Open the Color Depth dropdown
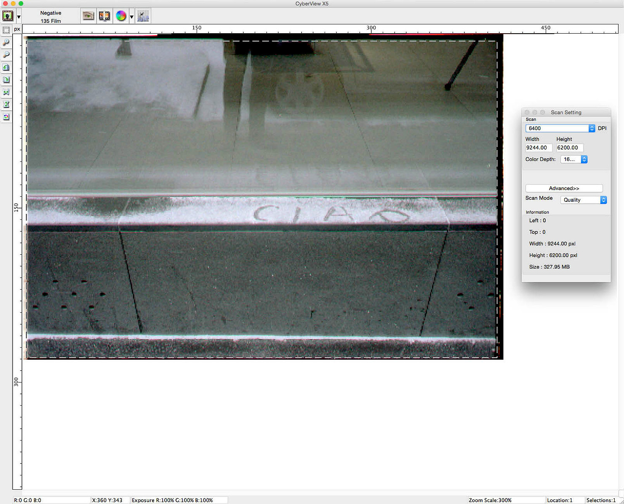The image size is (624, 504). click(x=573, y=159)
